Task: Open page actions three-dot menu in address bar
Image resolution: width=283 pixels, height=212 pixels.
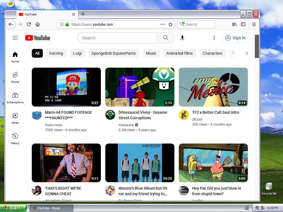Action: tap(163, 24)
